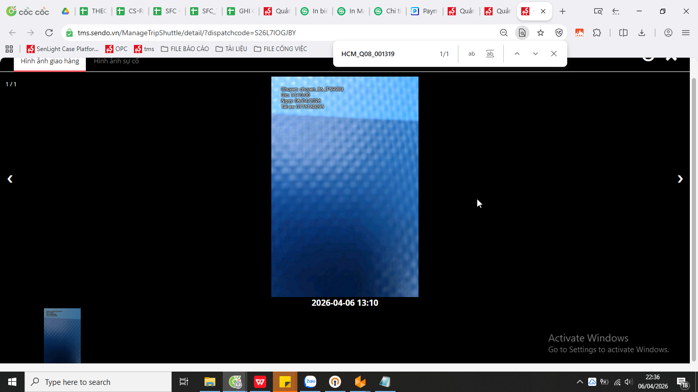This screenshot has width=698, height=392.
Task: Close the find-in-page bar
Action: tap(553, 54)
